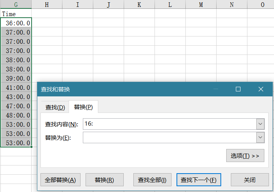Switch to the 查找(D) tab
Viewport: 274px width, 192px height.
pos(55,107)
